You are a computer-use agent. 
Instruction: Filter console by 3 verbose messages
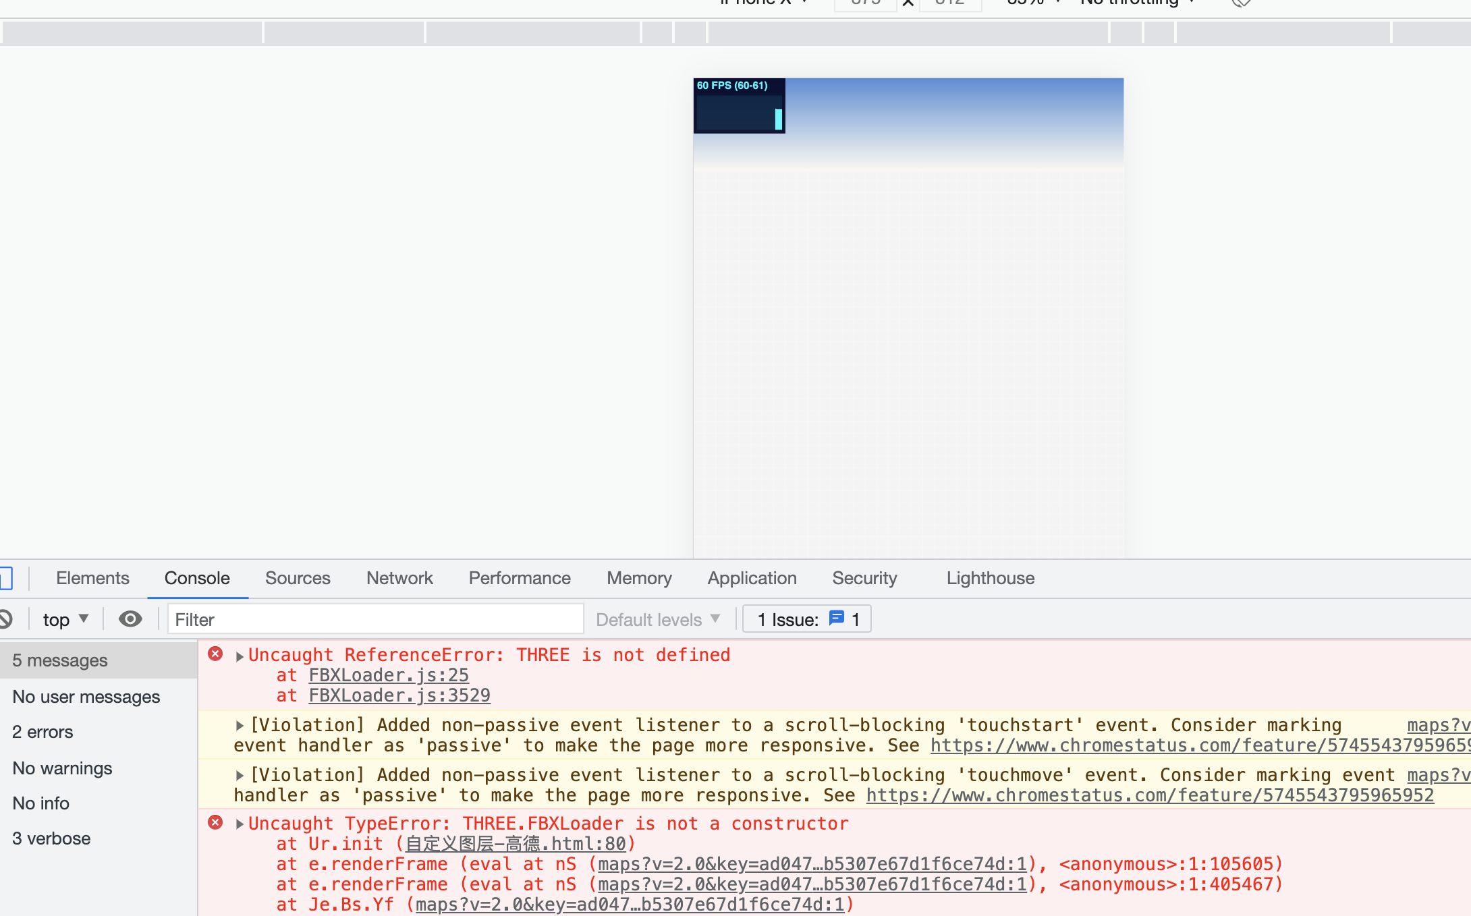tap(51, 838)
